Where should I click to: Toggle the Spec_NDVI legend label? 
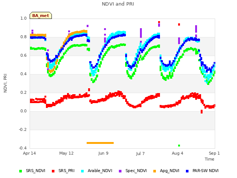click(x=136, y=171)
